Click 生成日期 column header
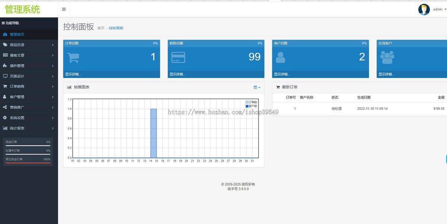Viewport: 447px width, 224px height. (364, 97)
